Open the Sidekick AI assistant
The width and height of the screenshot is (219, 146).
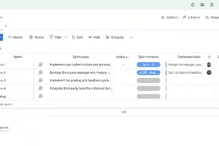tap(170, 17)
